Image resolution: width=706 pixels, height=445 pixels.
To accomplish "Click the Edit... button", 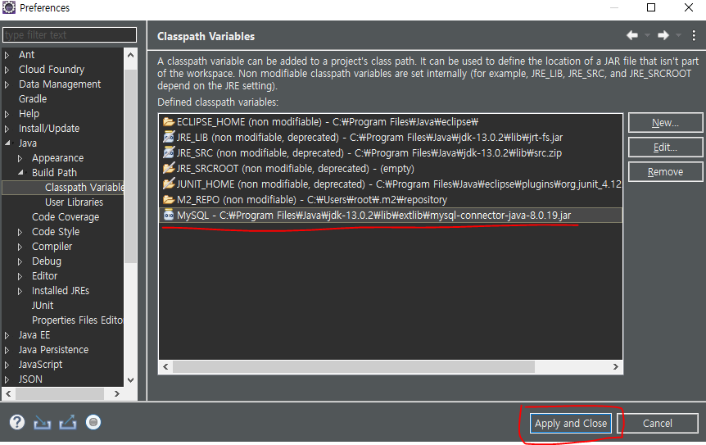I will [666, 148].
